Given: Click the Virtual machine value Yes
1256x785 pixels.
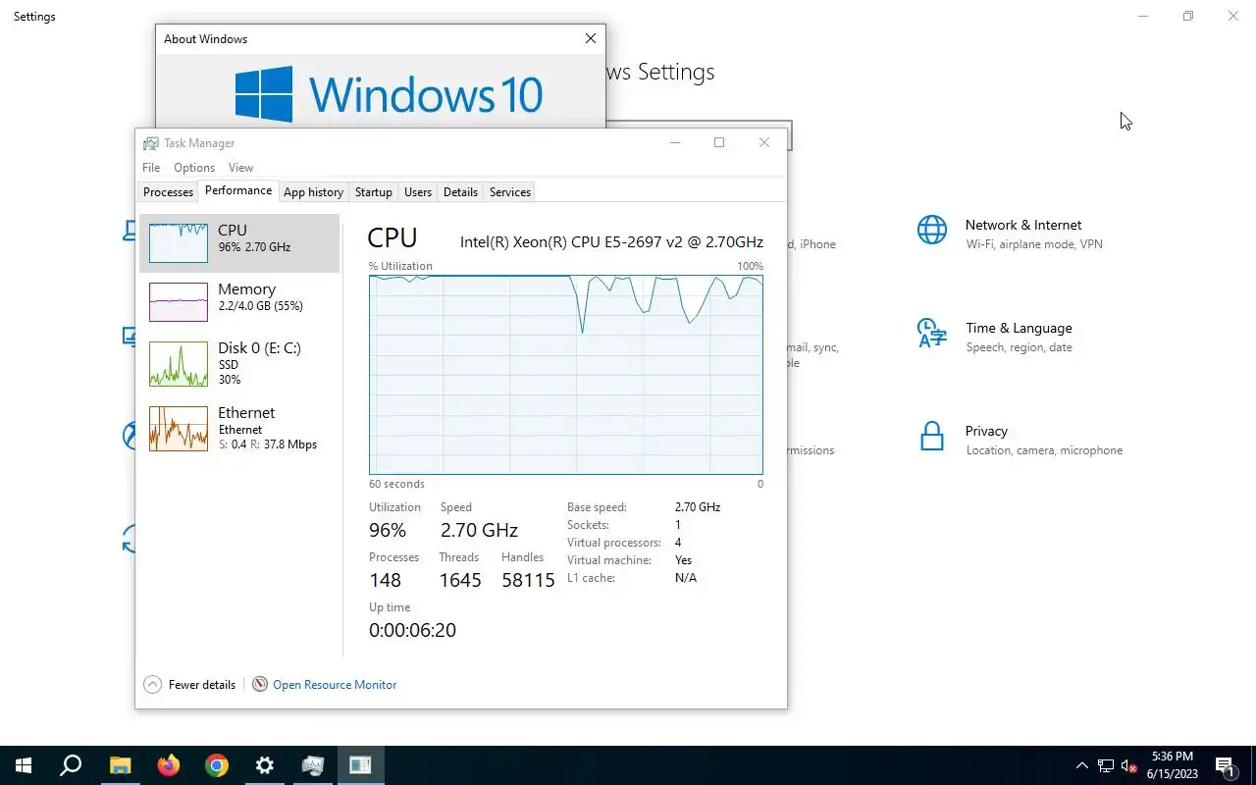Looking at the screenshot, I should point(683,560).
